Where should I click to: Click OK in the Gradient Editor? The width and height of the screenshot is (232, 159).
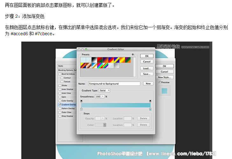pos(147,56)
